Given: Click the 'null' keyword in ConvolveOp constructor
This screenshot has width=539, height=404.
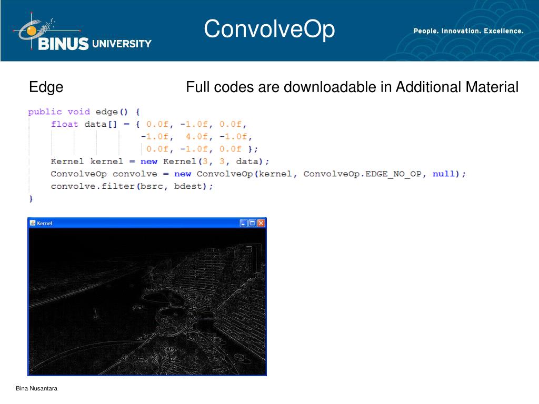Looking at the screenshot, I should pos(443,174).
